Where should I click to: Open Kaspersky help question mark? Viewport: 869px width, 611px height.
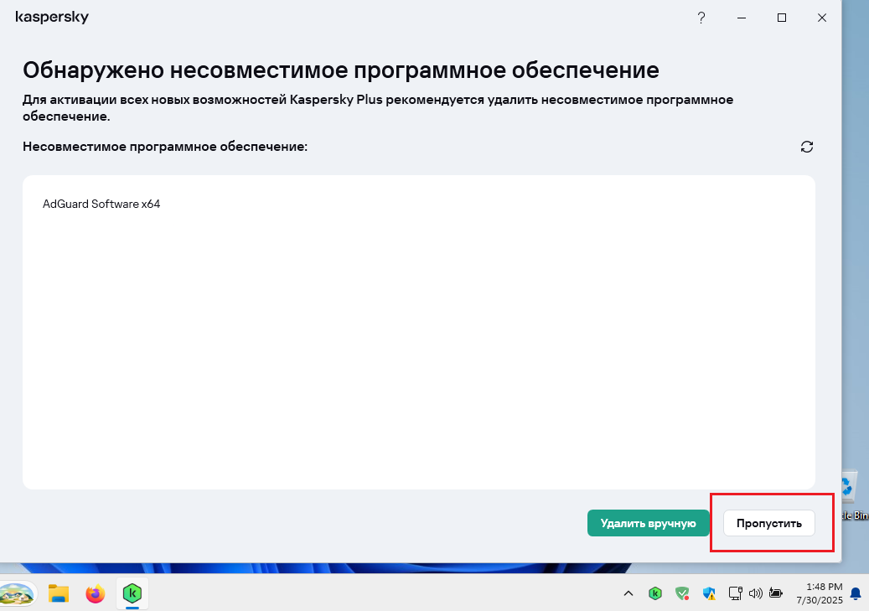[x=701, y=18]
